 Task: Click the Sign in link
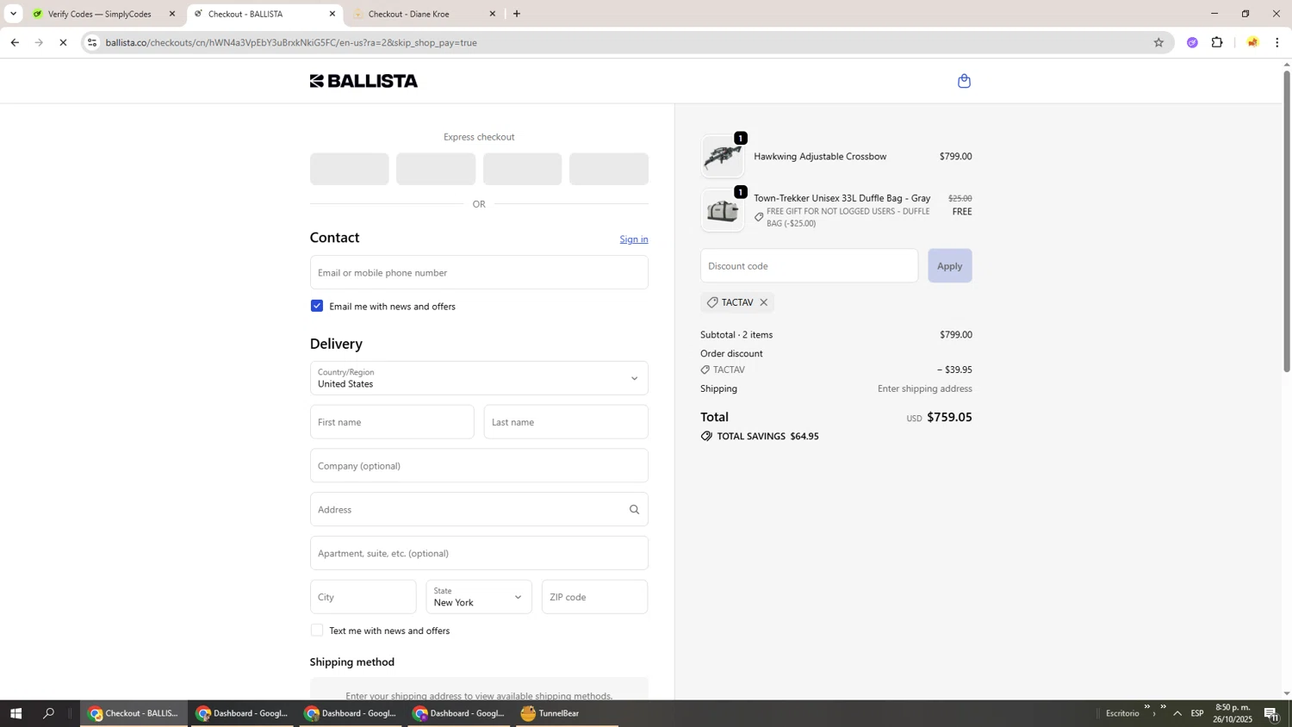(634, 239)
